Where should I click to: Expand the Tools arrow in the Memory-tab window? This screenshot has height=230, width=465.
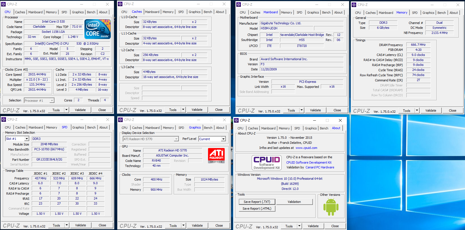tap(417, 110)
